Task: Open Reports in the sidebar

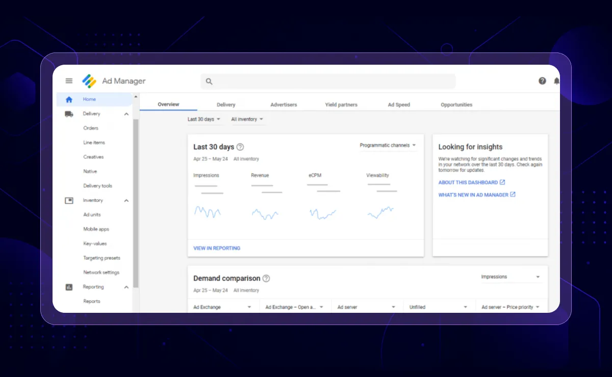Action: [92, 302]
